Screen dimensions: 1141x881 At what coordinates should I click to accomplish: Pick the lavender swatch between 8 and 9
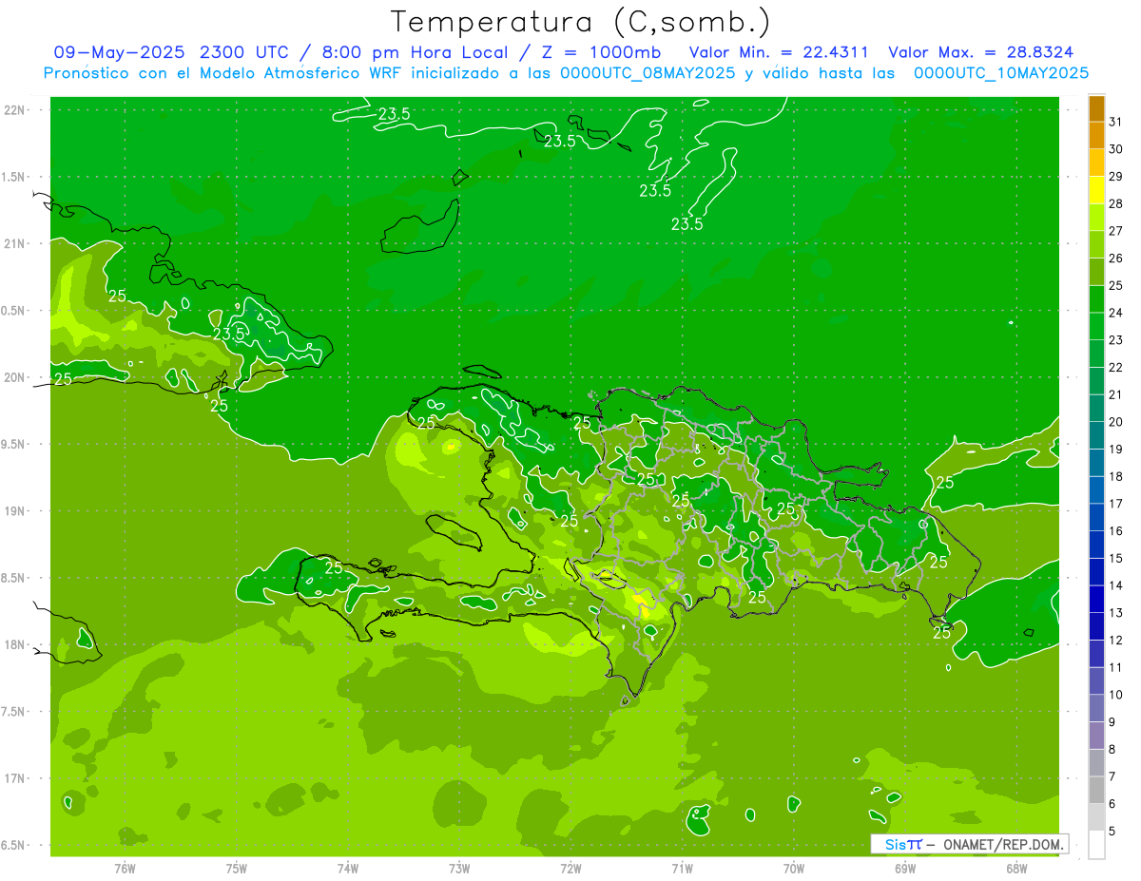[x=1096, y=736]
